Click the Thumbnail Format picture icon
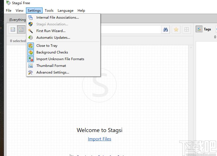This screenshot has width=217, height=156. [31, 66]
